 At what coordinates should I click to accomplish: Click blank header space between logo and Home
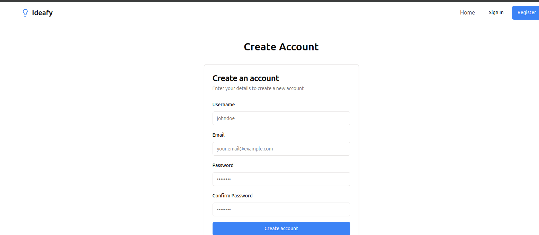256,13
